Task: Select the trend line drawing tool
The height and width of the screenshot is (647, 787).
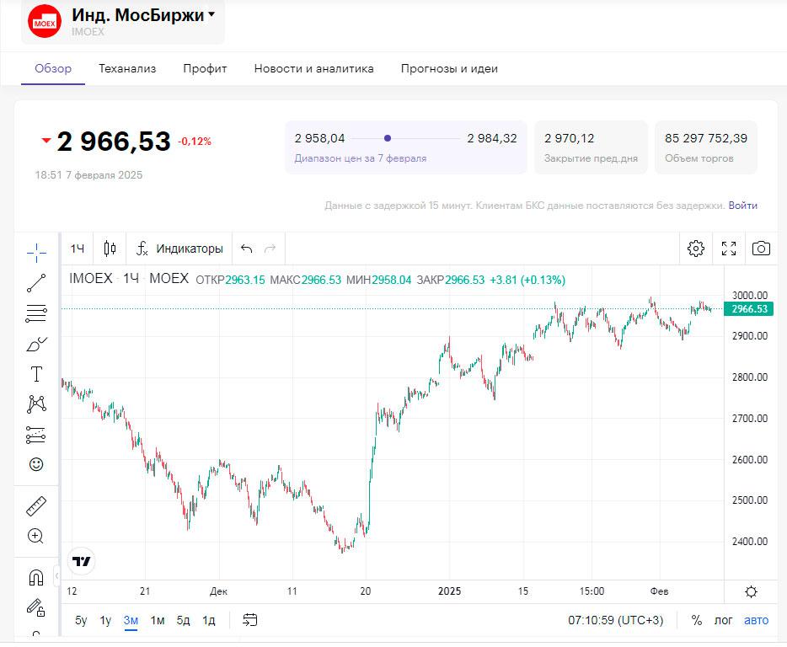Action: [x=36, y=283]
